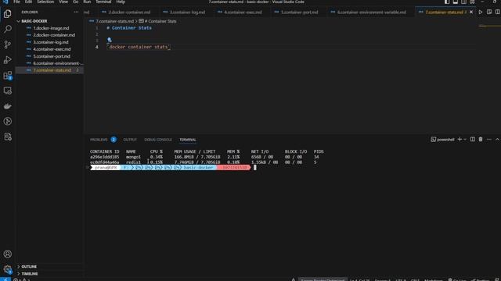501x281 pixels.
Task: Open the Docker view in activity bar
Action: click(x=7, y=106)
